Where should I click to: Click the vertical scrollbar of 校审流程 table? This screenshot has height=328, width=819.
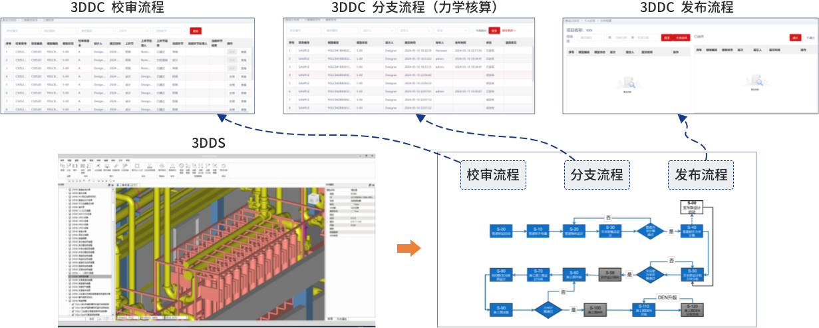click(x=252, y=64)
